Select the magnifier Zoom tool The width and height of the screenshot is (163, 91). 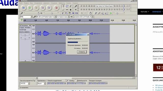pos(63,10)
